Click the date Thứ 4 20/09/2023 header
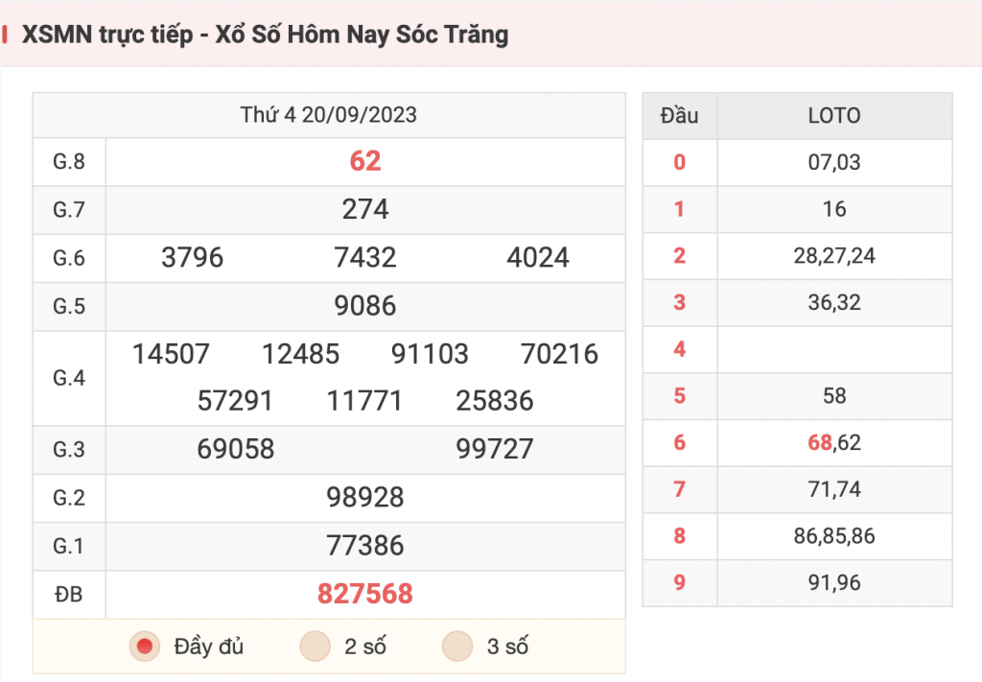This screenshot has width=982, height=682. coord(329,115)
